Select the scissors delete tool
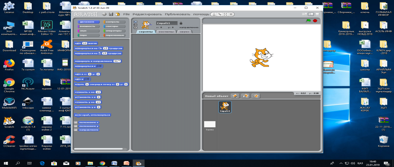 (x=220, y=14)
